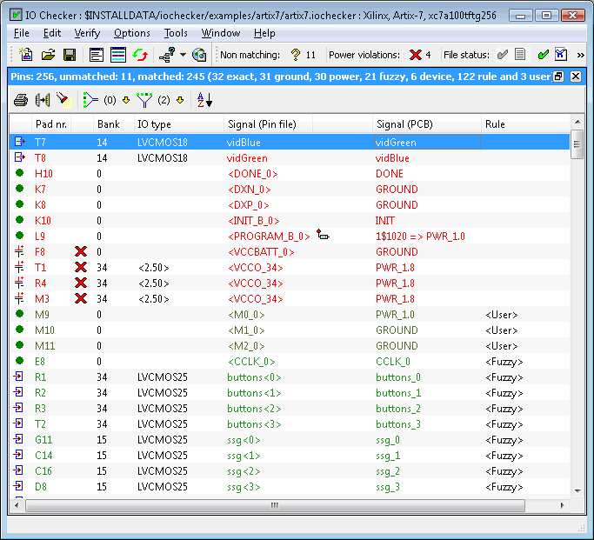Save using the floppy disk icon
The height and width of the screenshot is (540, 594).
point(70,55)
